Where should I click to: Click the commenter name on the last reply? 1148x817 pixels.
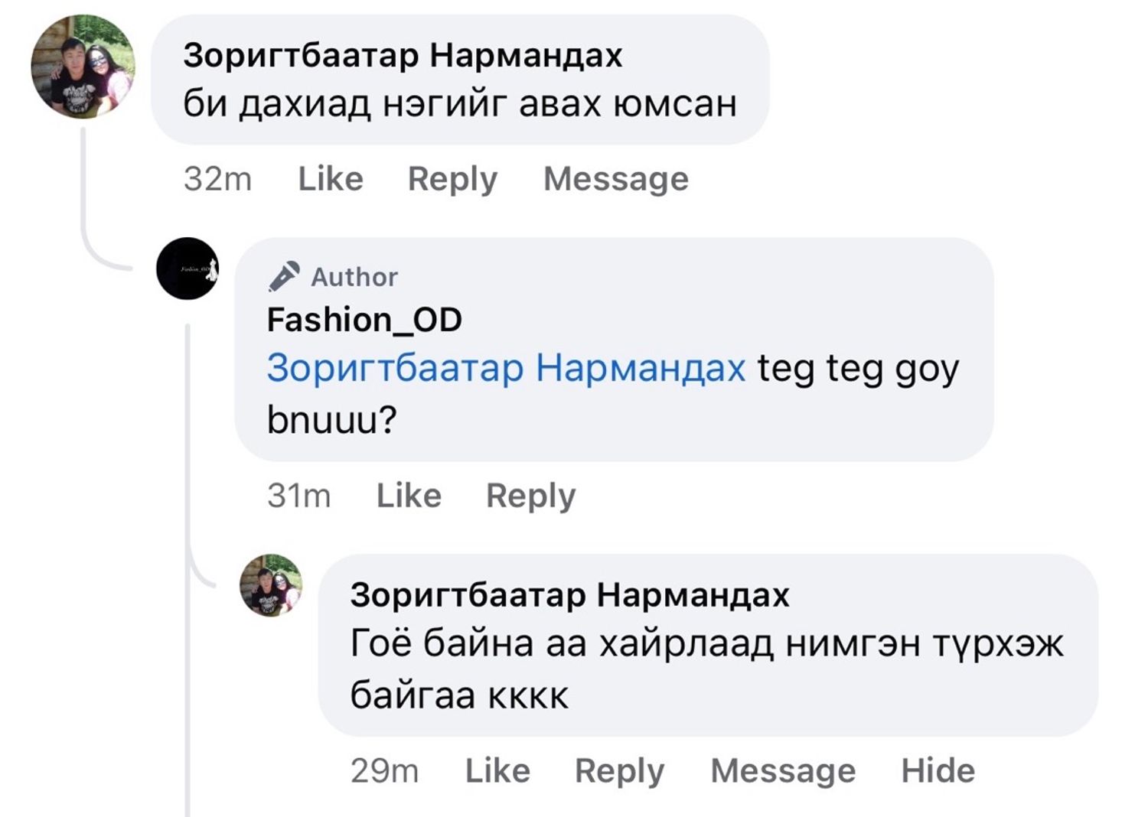pyautogui.click(x=569, y=594)
